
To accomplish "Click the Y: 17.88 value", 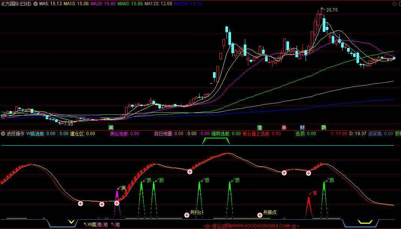I will tap(339, 134).
